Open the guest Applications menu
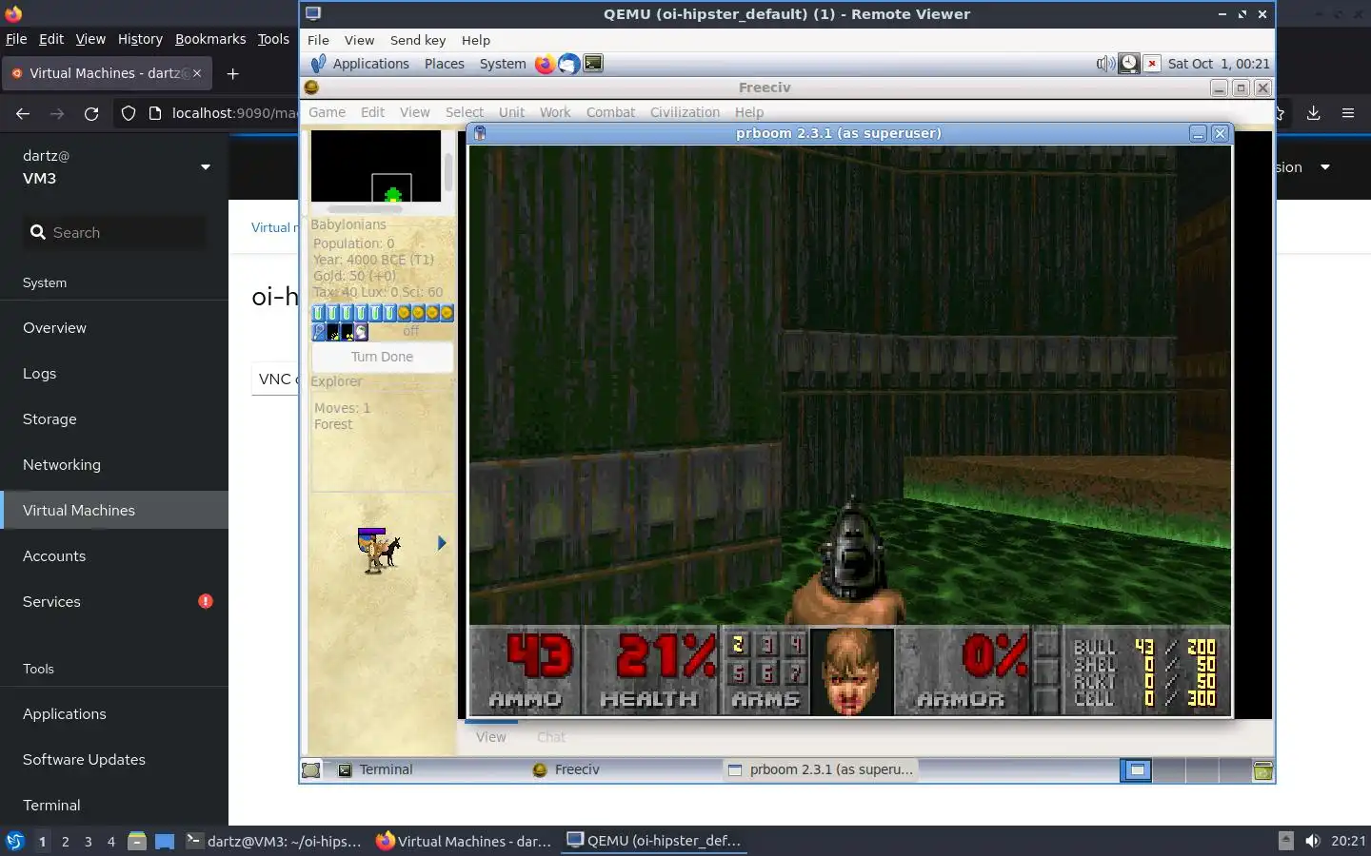1371x856 pixels. pyautogui.click(x=370, y=64)
